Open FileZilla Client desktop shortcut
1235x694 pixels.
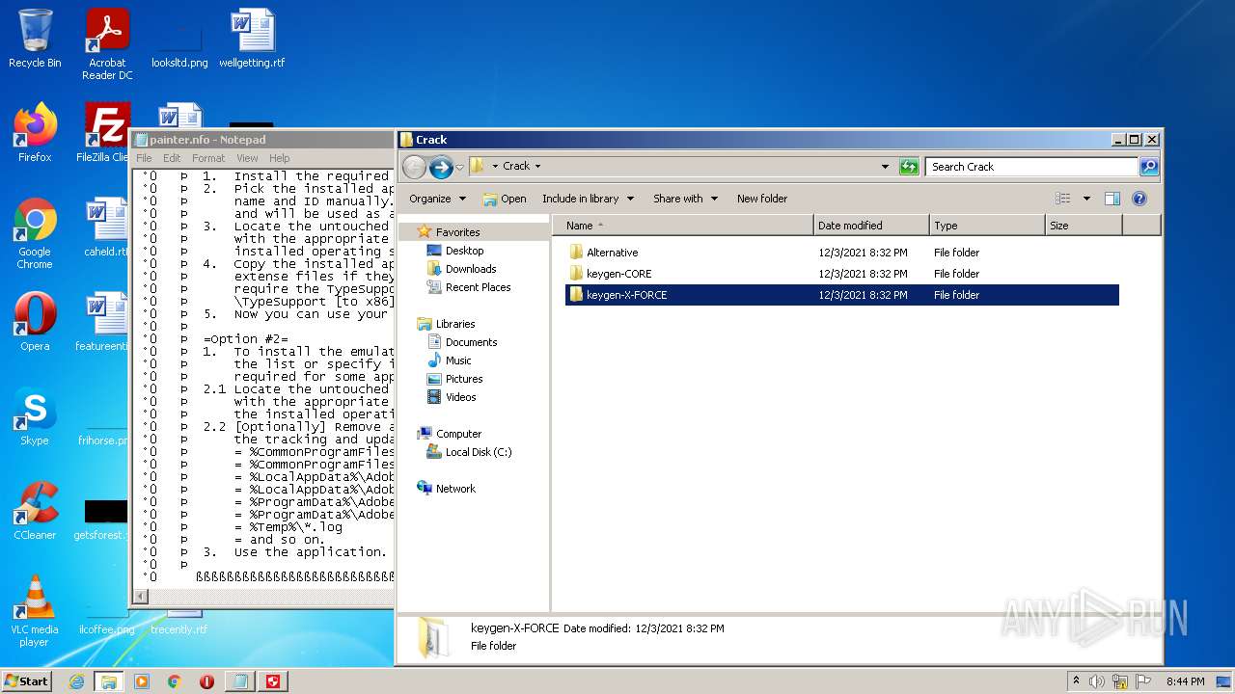click(x=104, y=133)
